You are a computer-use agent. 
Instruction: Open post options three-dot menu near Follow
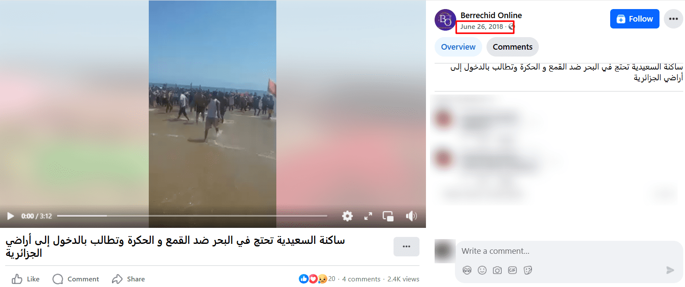(673, 19)
